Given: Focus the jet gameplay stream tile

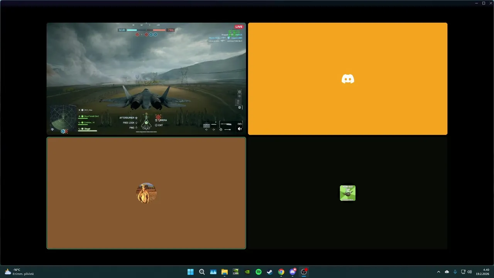Looking at the screenshot, I should [x=146, y=79].
